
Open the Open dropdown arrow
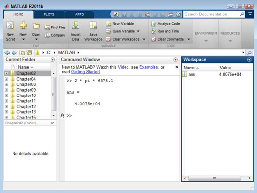36,39
